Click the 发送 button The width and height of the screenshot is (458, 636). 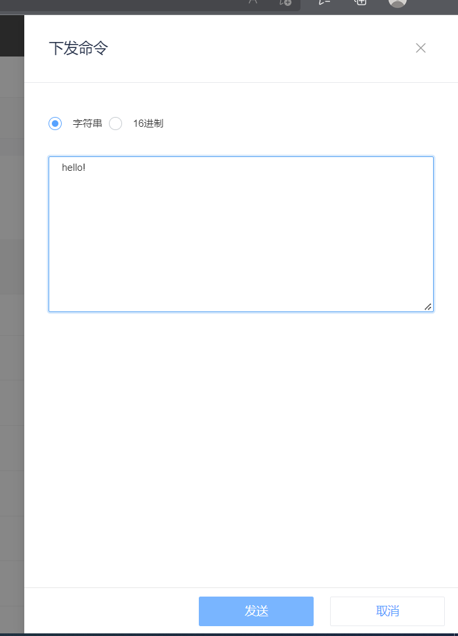tap(256, 611)
